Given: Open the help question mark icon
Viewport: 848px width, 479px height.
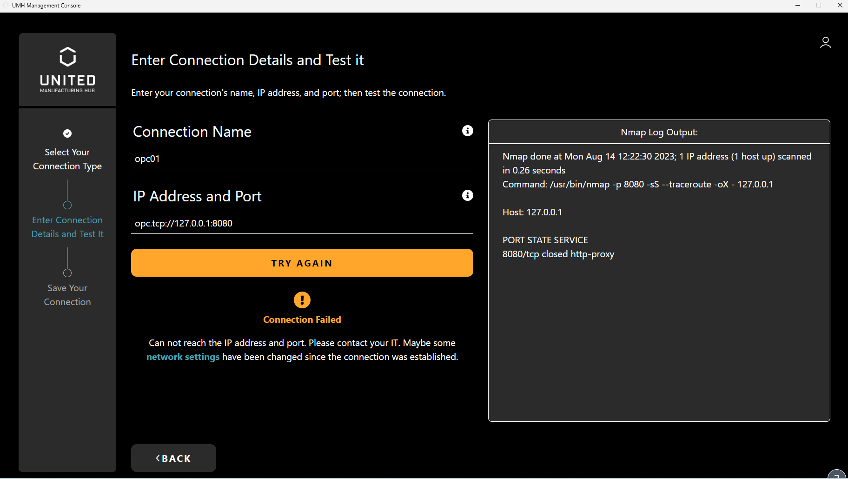Looking at the screenshot, I should click(x=837, y=475).
